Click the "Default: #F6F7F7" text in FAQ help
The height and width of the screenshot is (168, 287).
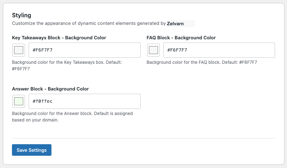240,62
